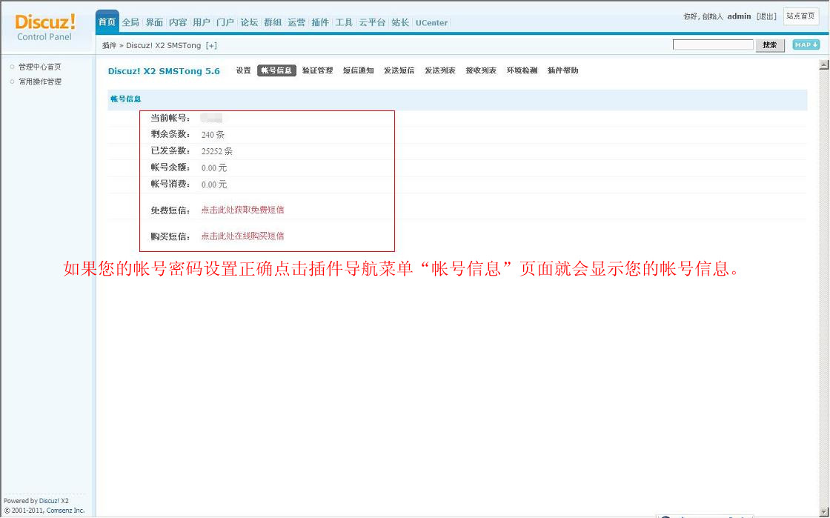830x518 pixels.
Task: Go to the 内容 top menu
Action: tap(178, 22)
